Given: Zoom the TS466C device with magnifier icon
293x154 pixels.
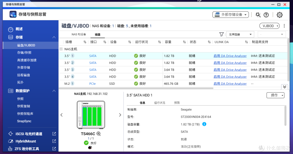Looking at the screenshot, I should click(x=99, y=134).
